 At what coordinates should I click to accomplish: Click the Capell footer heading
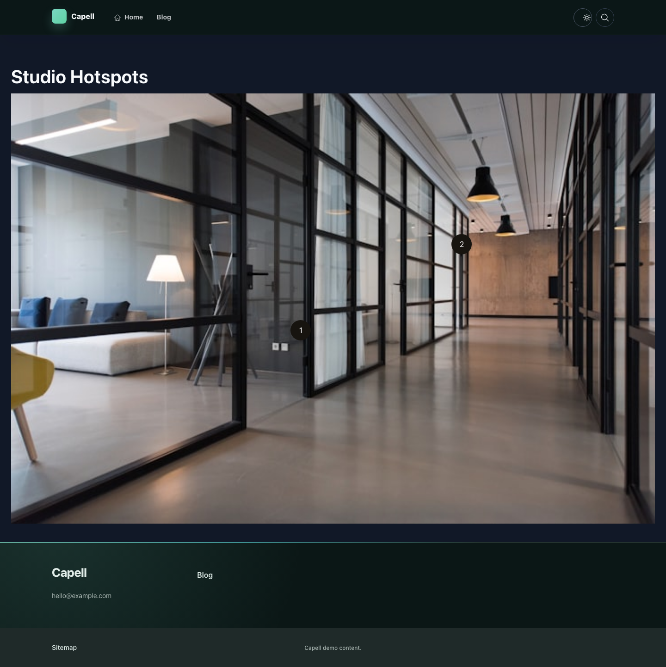69,573
